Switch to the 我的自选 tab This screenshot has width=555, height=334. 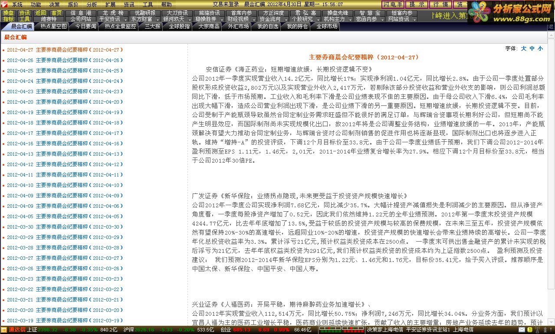[x=268, y=26]
